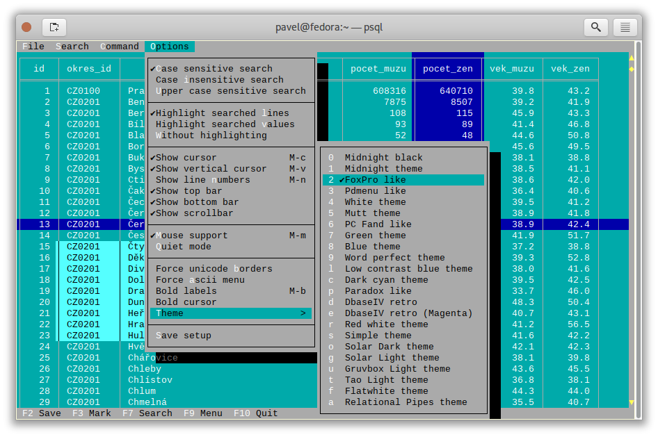
Task: Open the terminal search magnifier icon
Action: tap(596, 27)
